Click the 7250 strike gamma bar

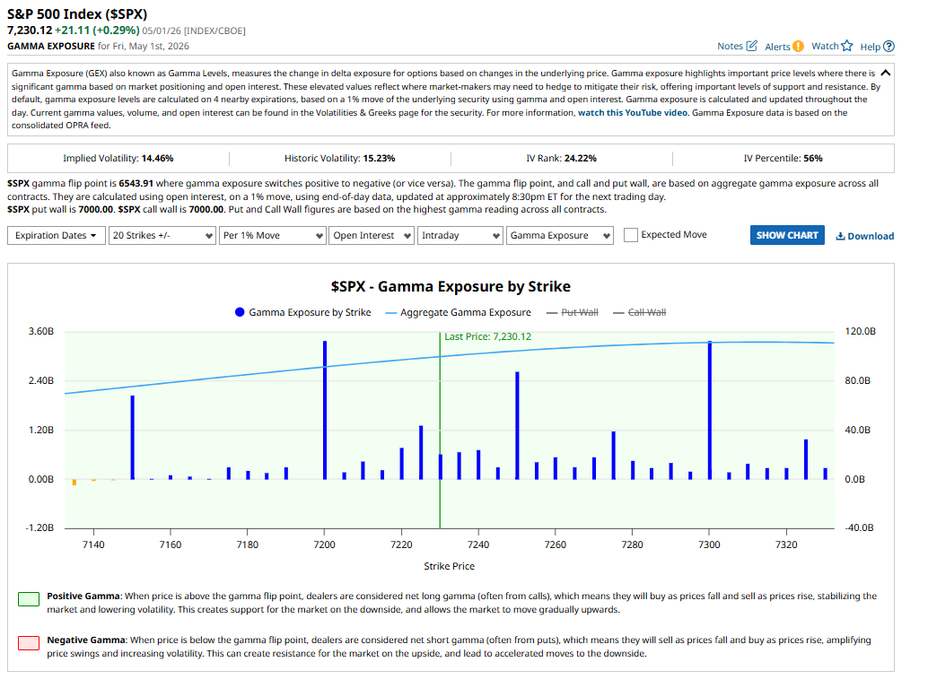point(517,425)
